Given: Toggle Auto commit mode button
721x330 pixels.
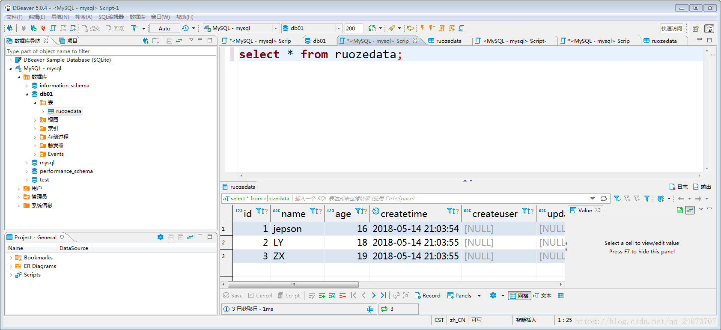Looking at the screenshot, I should coord(164,28).
